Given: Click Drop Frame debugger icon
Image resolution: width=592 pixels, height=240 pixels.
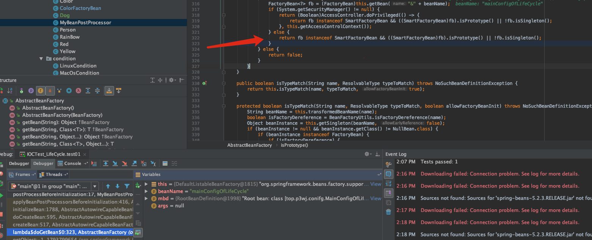Looking at the screenshot, I should (x=144, y=163).
